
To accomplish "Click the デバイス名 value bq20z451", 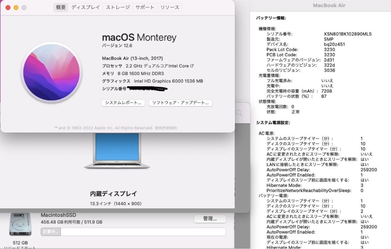I will point(334,44).
